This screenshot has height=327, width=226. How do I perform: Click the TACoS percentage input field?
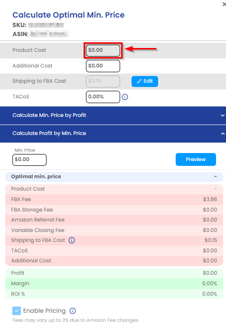point(103,97)
